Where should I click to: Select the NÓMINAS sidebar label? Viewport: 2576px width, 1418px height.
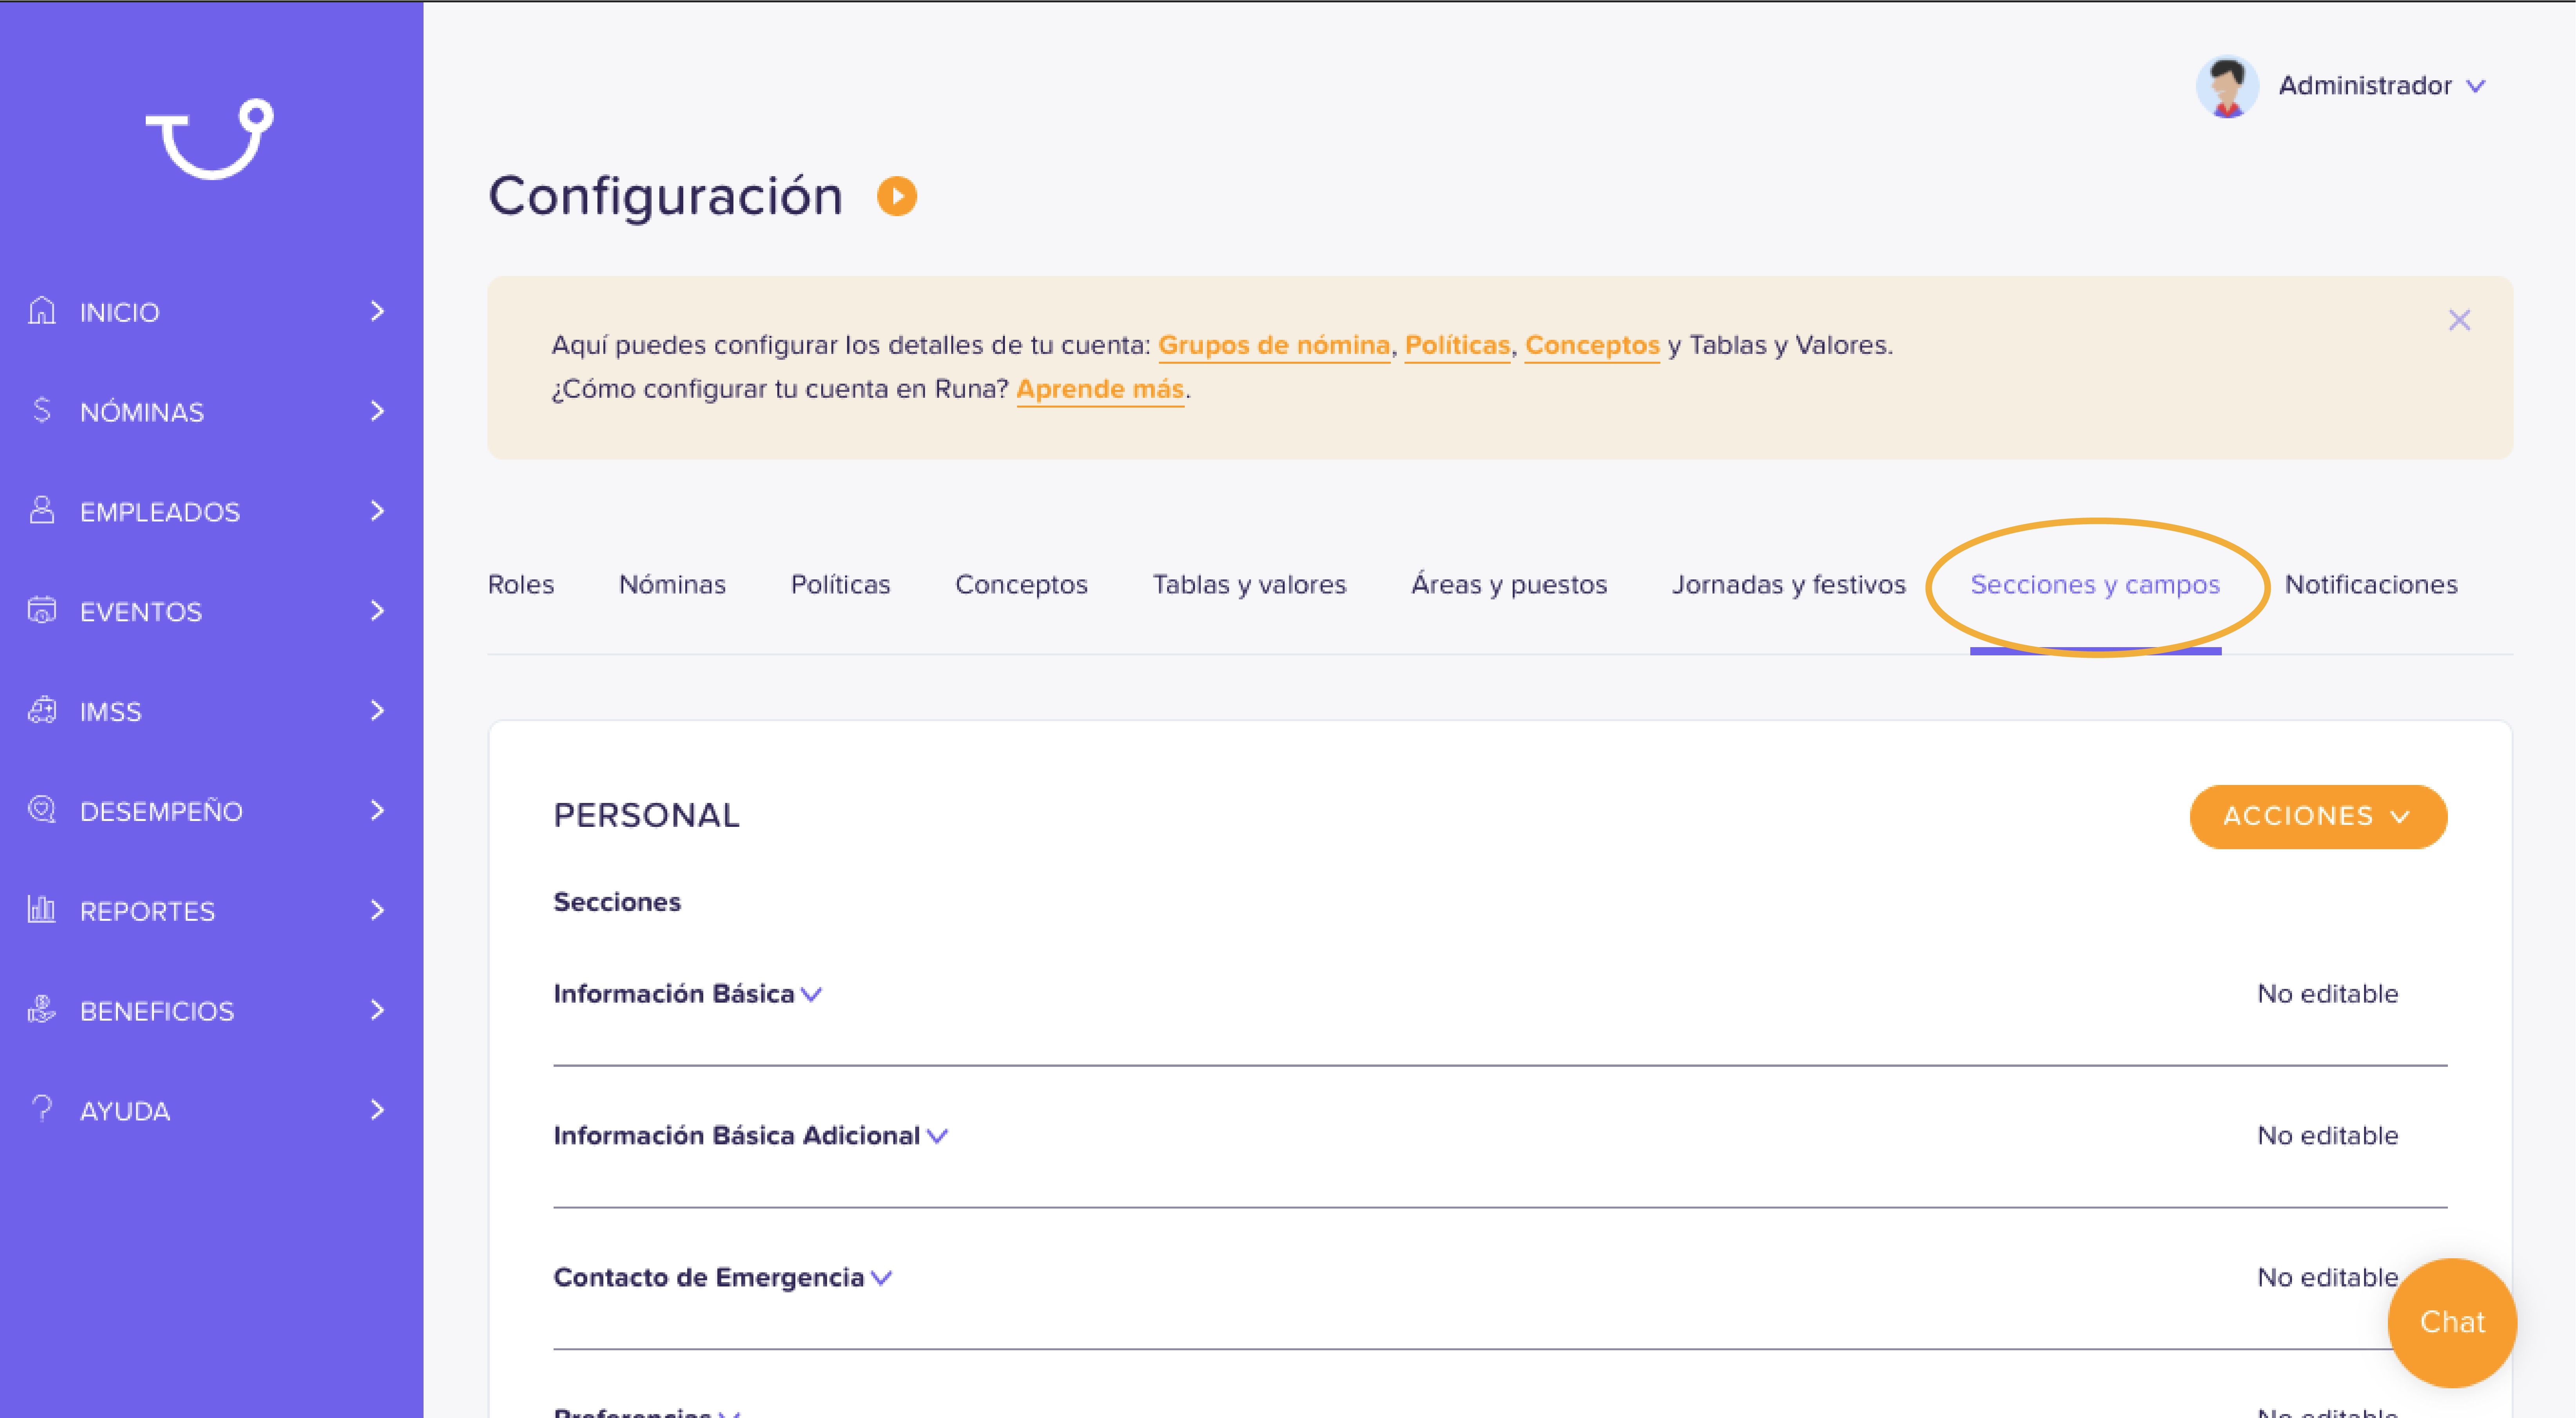142,413
